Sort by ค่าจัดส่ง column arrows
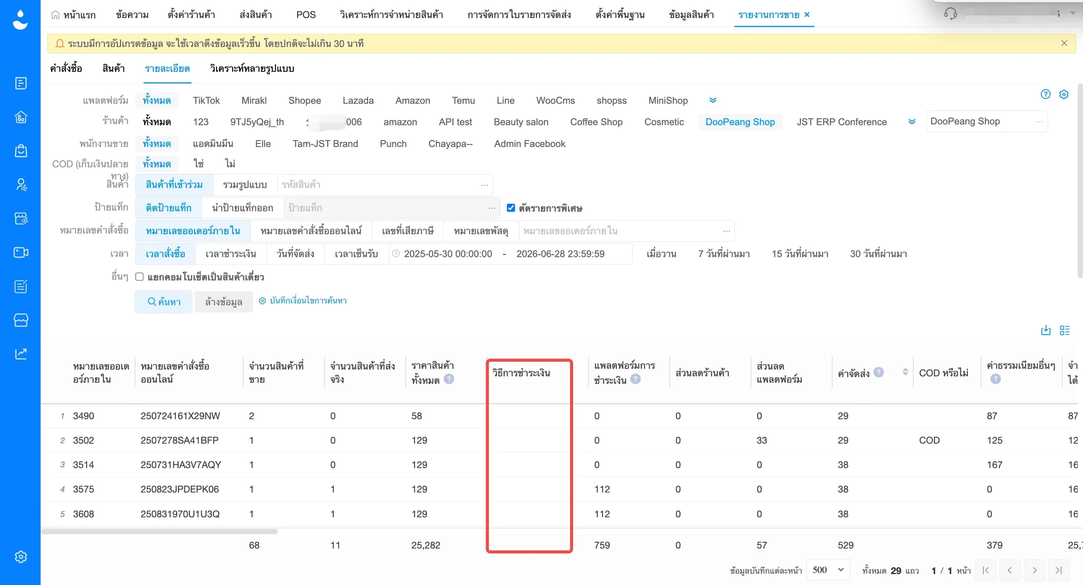1083x585 pixels. [x=905, y=372]
